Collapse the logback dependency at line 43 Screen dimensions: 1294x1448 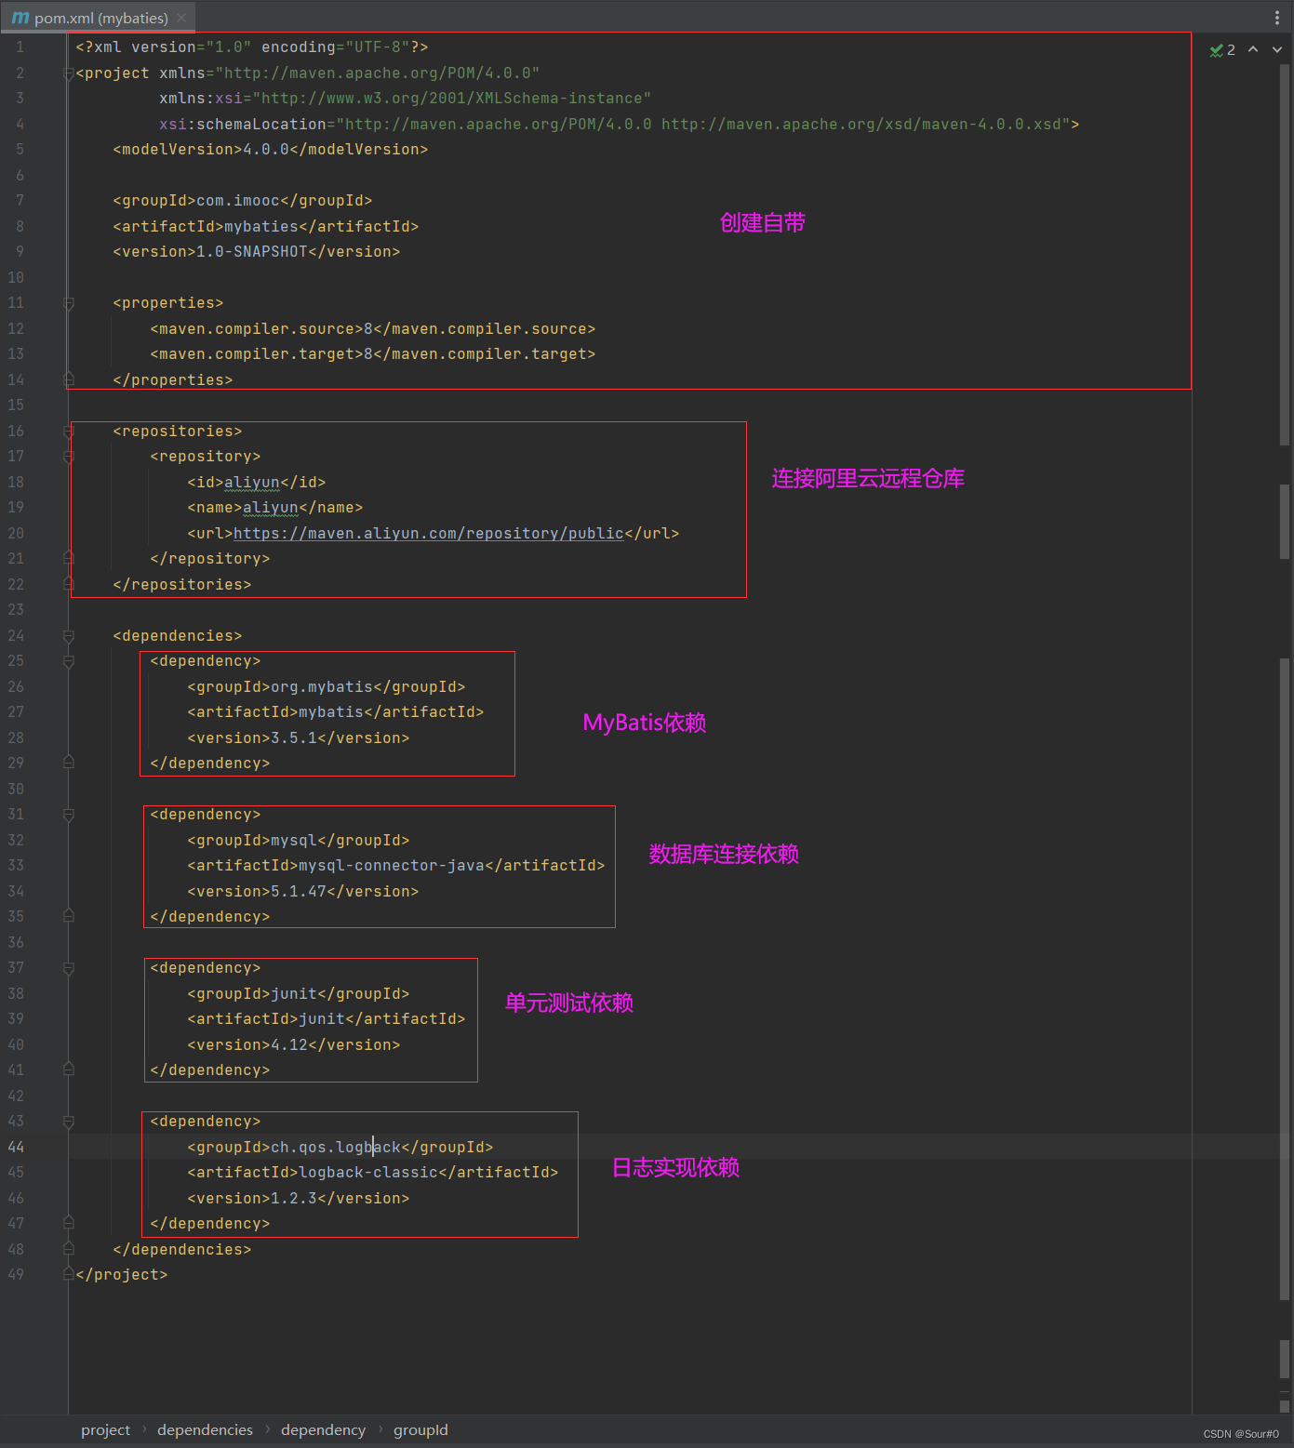[x=68, y=1122]
